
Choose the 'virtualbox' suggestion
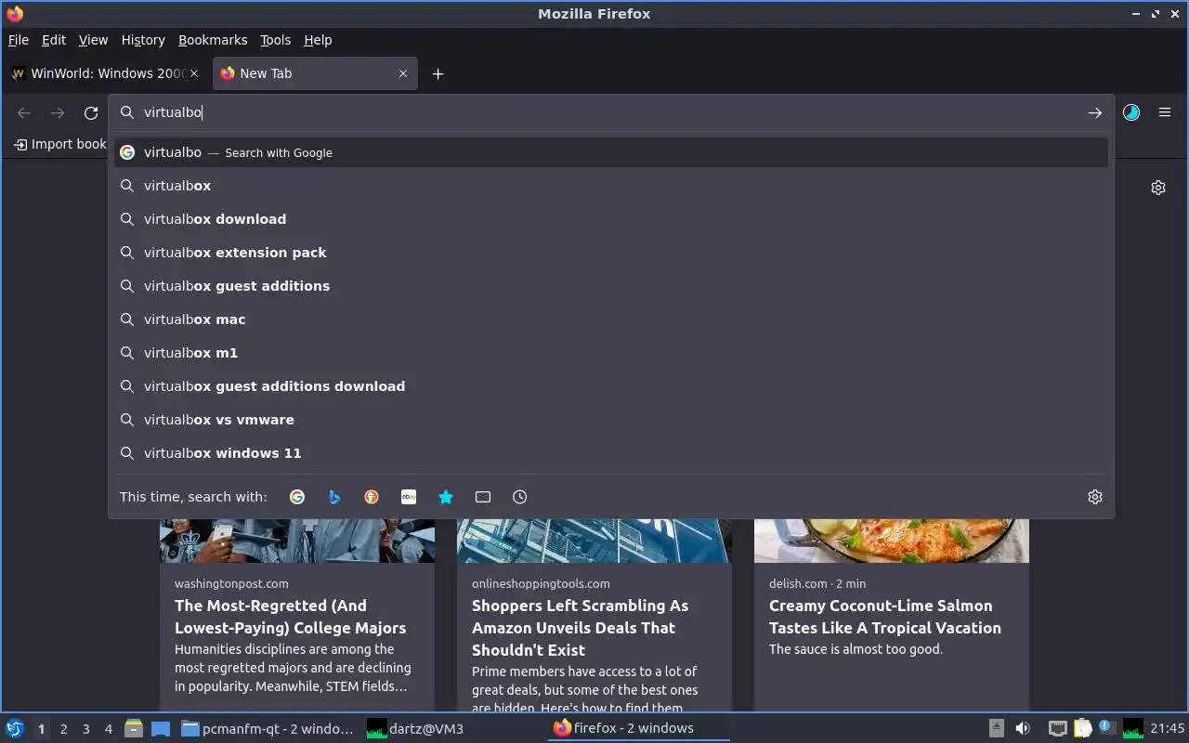pyautogui.click(x=611, y=186)
